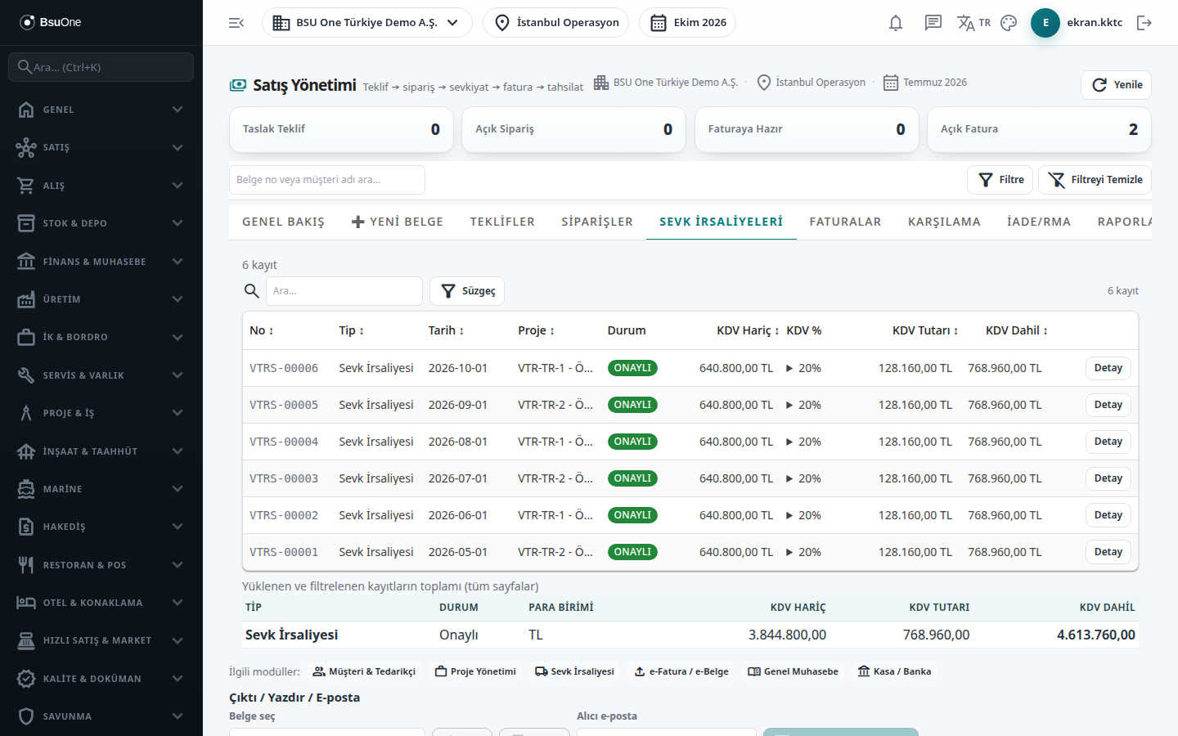Click the document or customer search field
Viewport: 1178px width, 736px height.
(327, 180)
